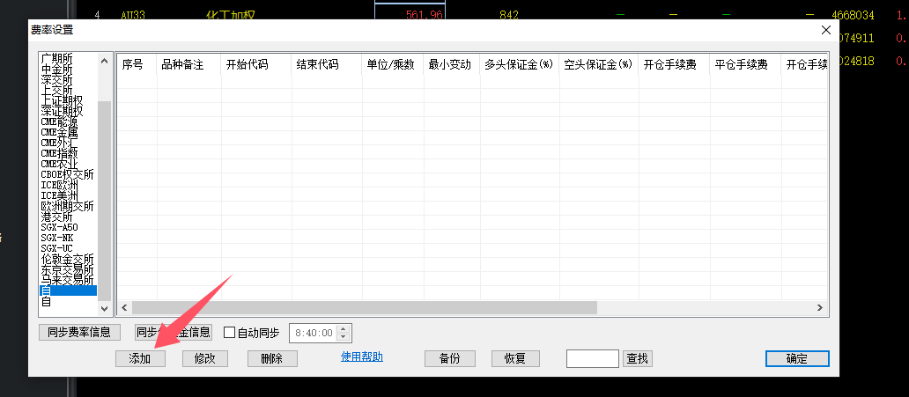This screenshot has width=909, height=397.
Task: Select 马来交易所 in the list
Action: 67,280
